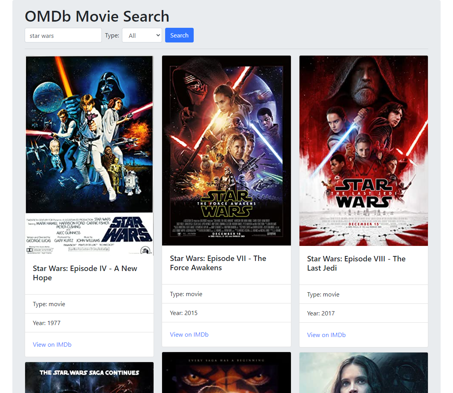Click the Type: label beside the dropdown
Screen dimensions: 453x393
112,35
